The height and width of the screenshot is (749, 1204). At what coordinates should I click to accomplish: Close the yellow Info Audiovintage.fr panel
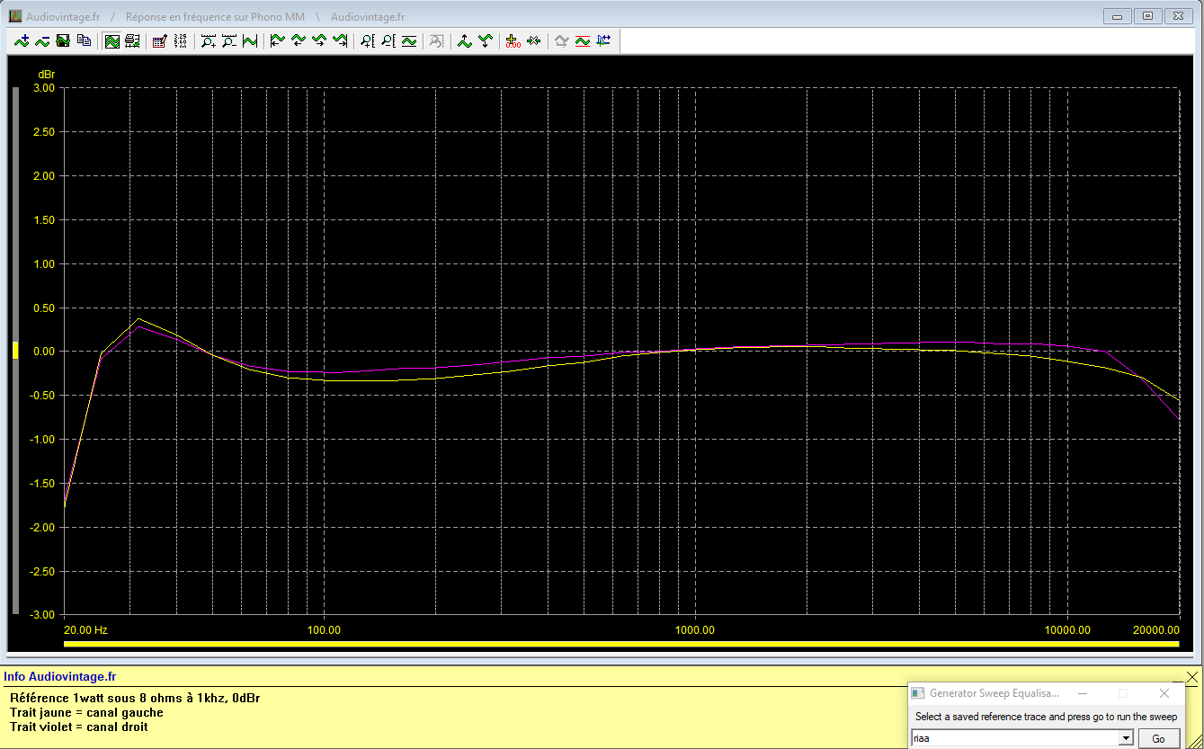tap(1192, 677)
